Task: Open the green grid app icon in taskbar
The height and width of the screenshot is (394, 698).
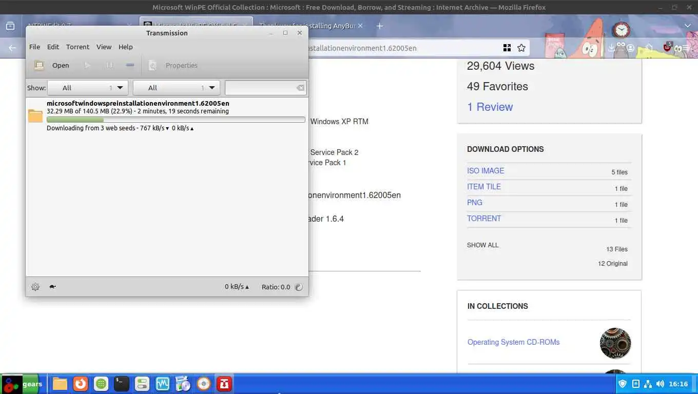Action: pyautogui.click(x=101, y=384)
